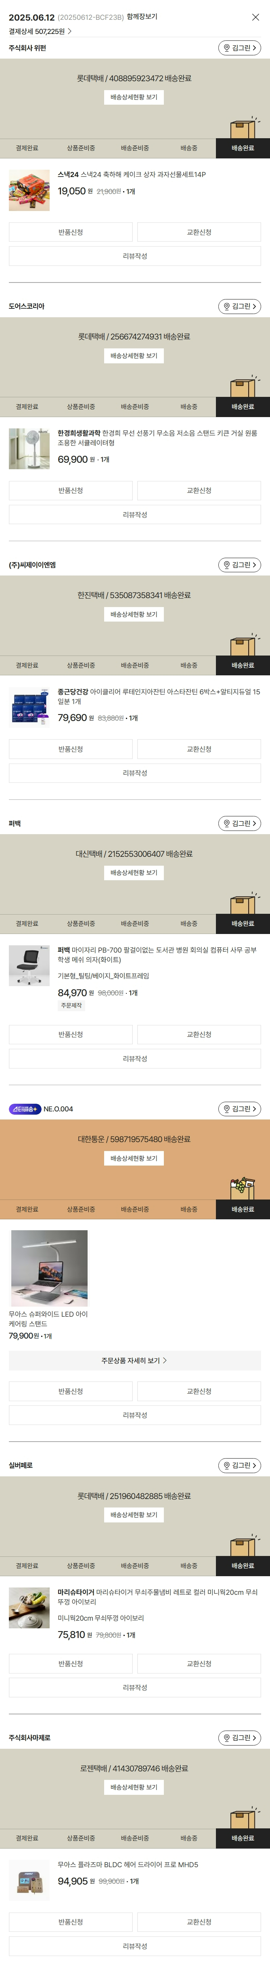270x1967 pixels.
Task: Click the 스낵24 snack gift set thumbnail
Action: (x=29, y=190)
